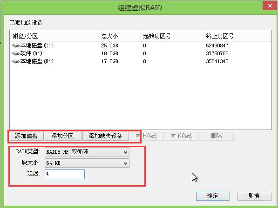This screenshot has width=278, height=208.
Task: Select the 软件 (D:) row
Action: pyautogui.click(x=141, y=53)
